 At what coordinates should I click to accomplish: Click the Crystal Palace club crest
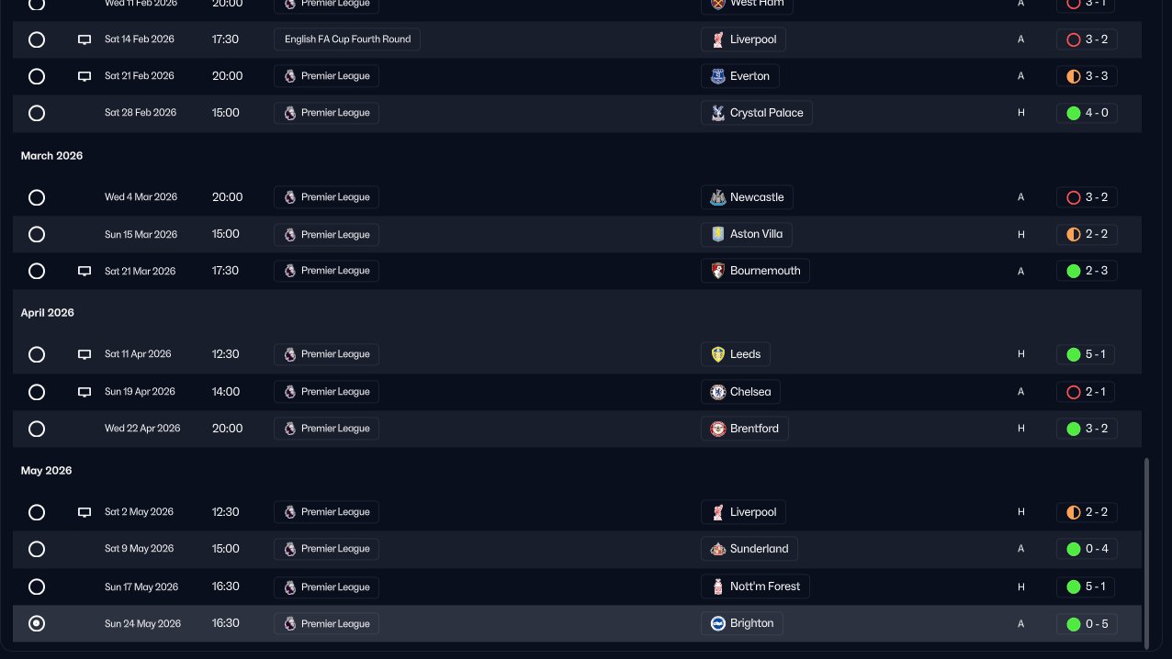tap(718, 113)
